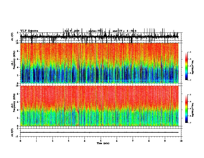This screenshot has height=158, width=204.
Task: Click the "start UT = 8:50:0" header text
Action: (124, 31)
